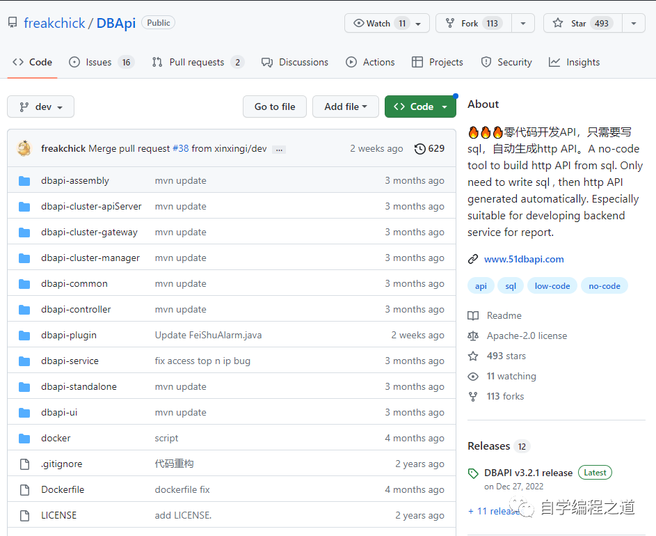Expand the green Code dropdown

[x=420, y=107]
